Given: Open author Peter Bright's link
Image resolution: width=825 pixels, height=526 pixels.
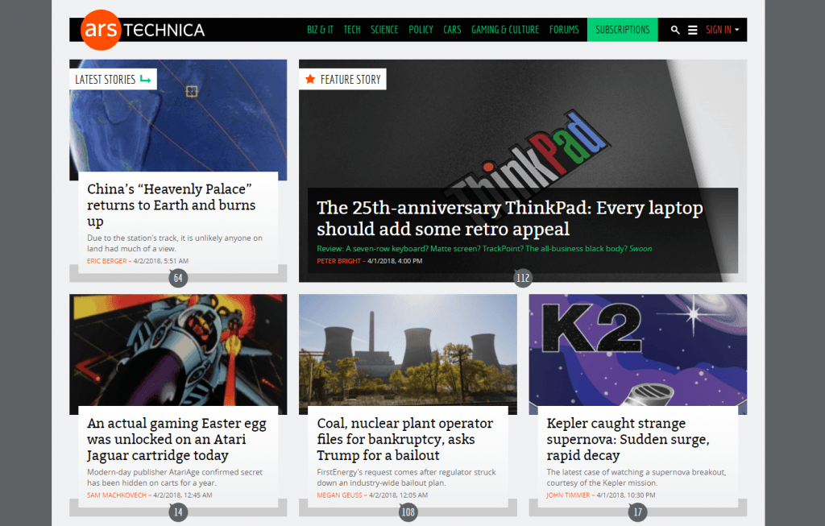Looking at the screenshot, I should (x=338, y=260).
